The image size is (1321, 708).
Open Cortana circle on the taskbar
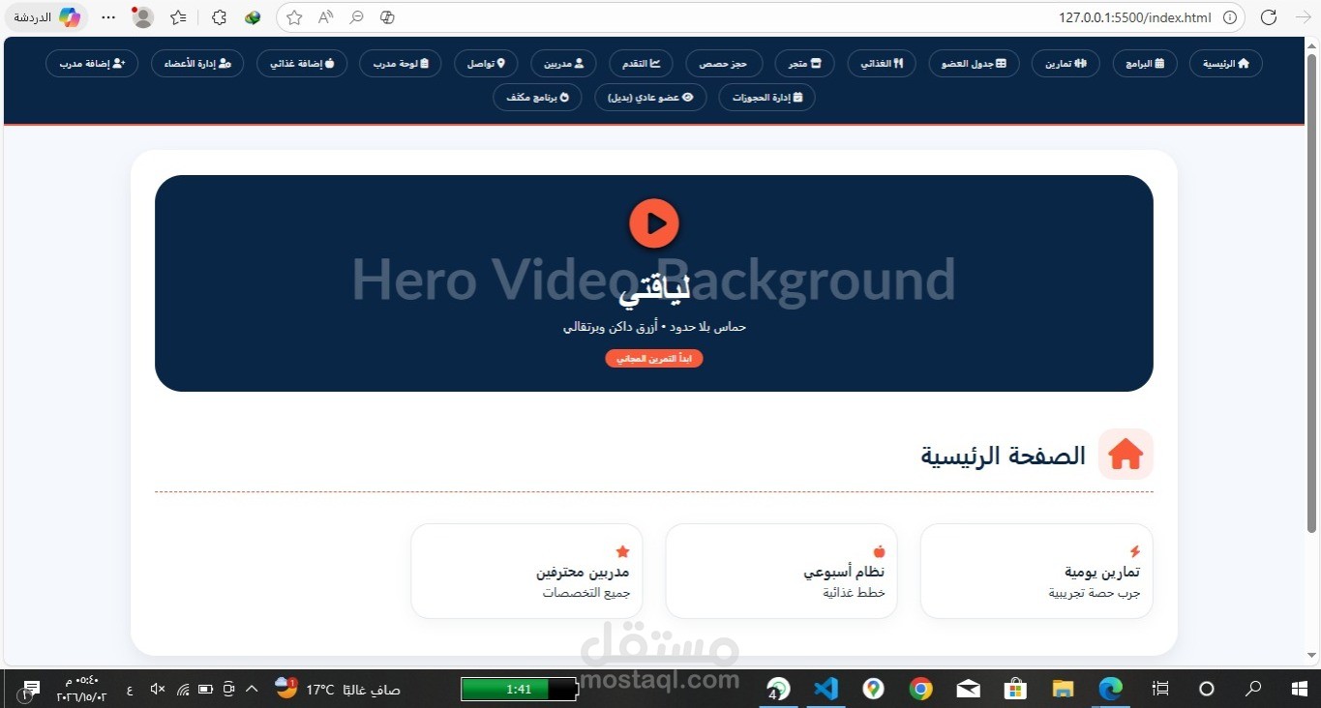pos(1206,689)
